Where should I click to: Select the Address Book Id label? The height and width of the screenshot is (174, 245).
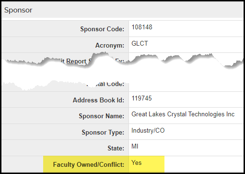click(98, 100)
